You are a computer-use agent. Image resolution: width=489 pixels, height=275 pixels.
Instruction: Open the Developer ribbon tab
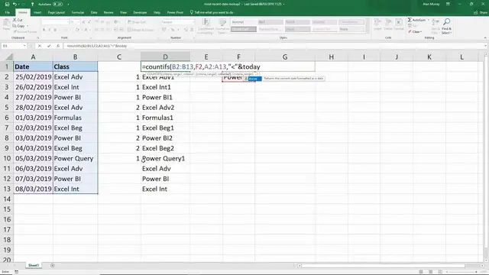coord(140,12)
